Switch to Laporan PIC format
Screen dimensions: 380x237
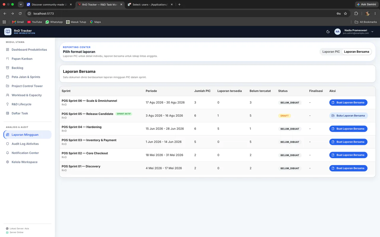331,52
